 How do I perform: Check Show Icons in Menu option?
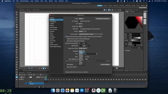pyautogui.click(x=66, y=67)
